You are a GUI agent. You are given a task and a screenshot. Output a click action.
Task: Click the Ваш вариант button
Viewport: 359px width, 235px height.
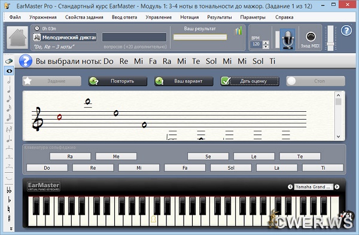click(184, 81)
